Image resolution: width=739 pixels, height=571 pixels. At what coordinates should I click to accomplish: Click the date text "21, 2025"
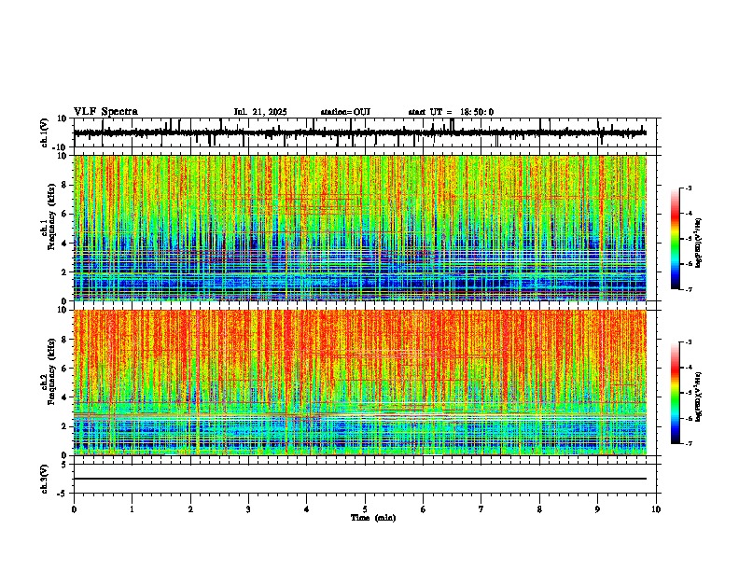point(268,112)
